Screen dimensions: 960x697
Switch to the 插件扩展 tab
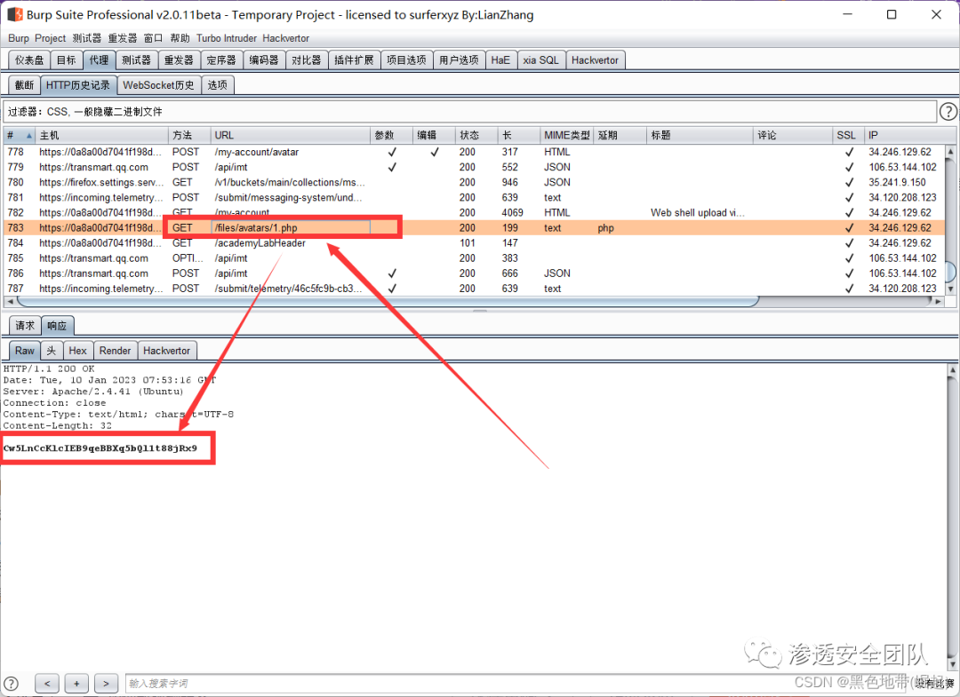pos(354,59)
